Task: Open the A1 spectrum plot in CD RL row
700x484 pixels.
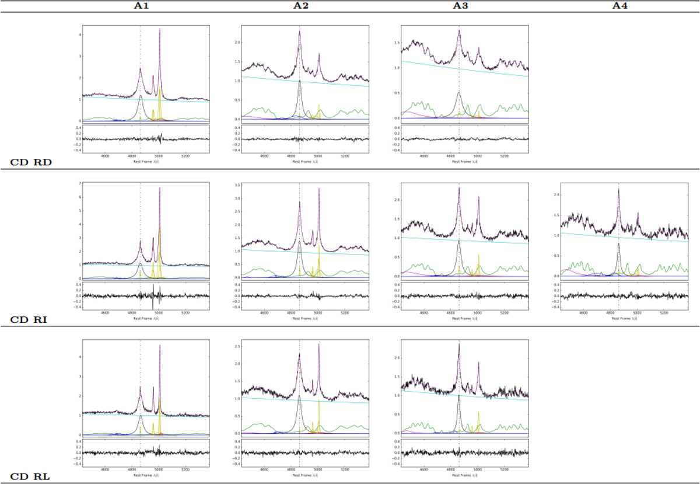Action: 146,388
